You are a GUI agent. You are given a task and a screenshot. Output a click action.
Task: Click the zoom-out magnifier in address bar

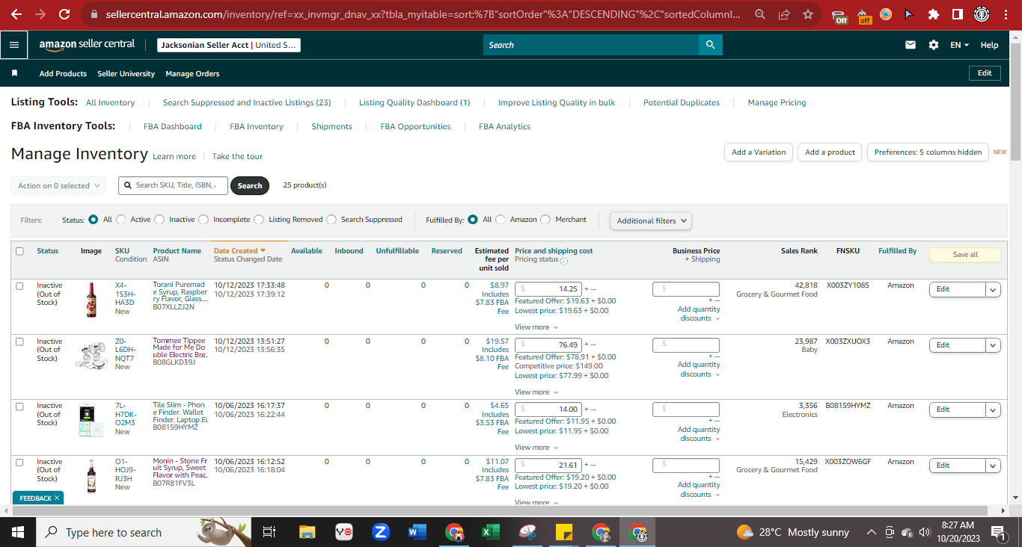760,14
